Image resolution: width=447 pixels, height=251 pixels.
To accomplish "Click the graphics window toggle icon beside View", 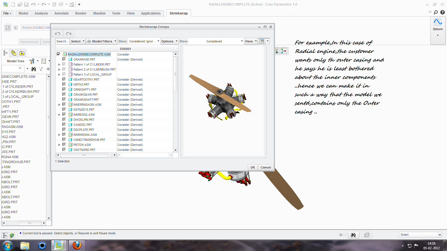I will [x=262, y=41].
